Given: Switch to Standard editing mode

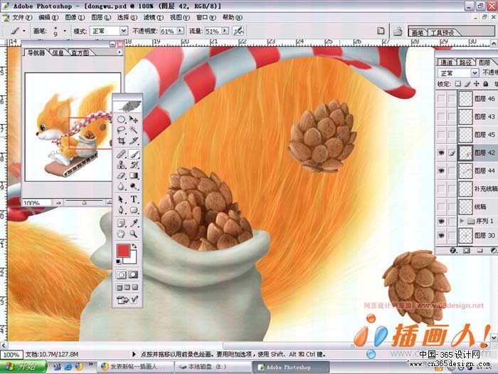Looking at the screenshot, I should point(121,274).
